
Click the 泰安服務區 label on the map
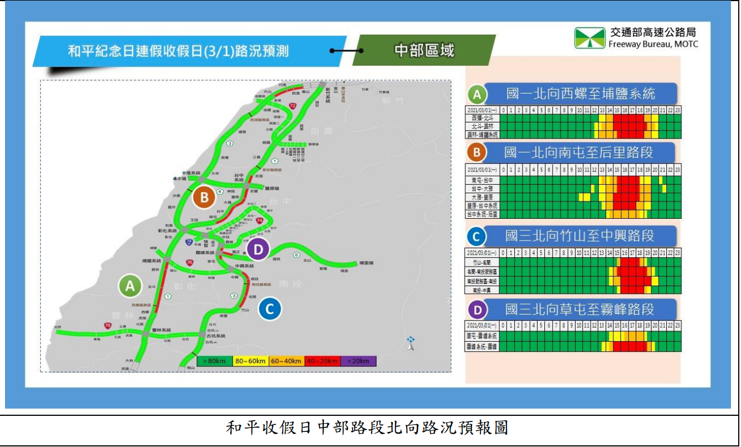point(272,170)
